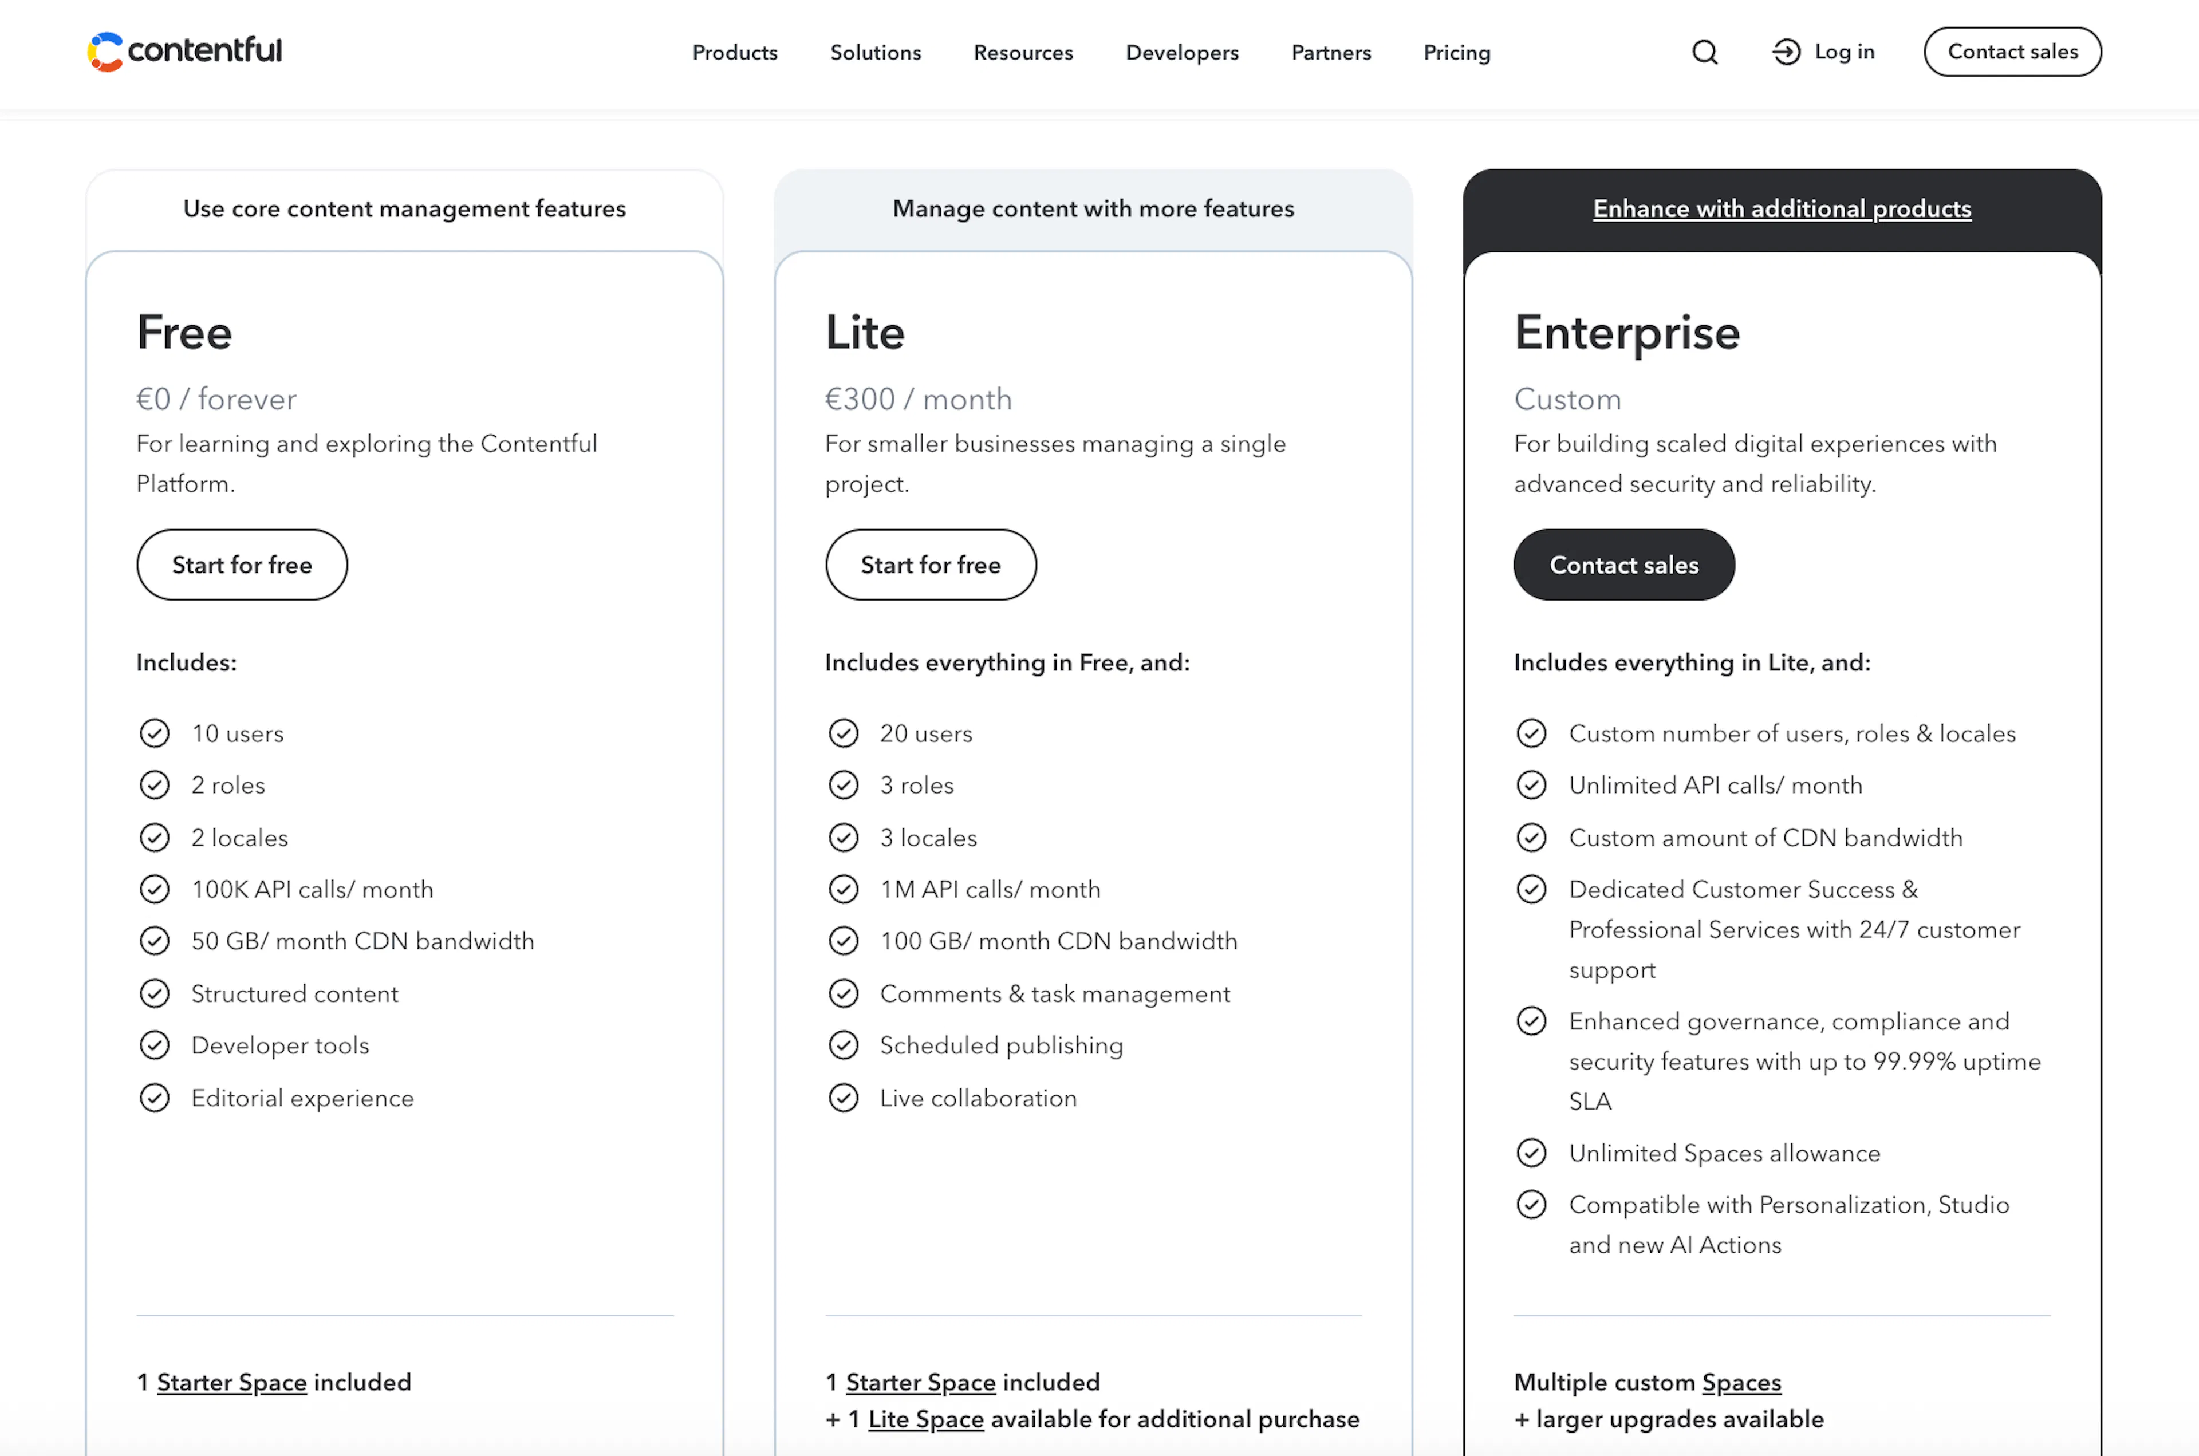Click check icon beside Unlimited API calls
The width and height of the screenshot is (2199, 1456).
[1531, 786]
